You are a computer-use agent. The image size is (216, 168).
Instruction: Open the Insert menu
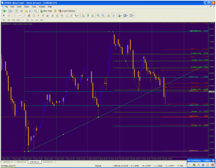[x=19, y=7]
